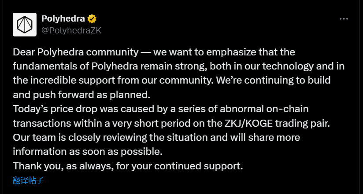This screenshot has height=194, width=363.
Task: Click the line "information as soon as possible."
Action: [x=88, y=152]
